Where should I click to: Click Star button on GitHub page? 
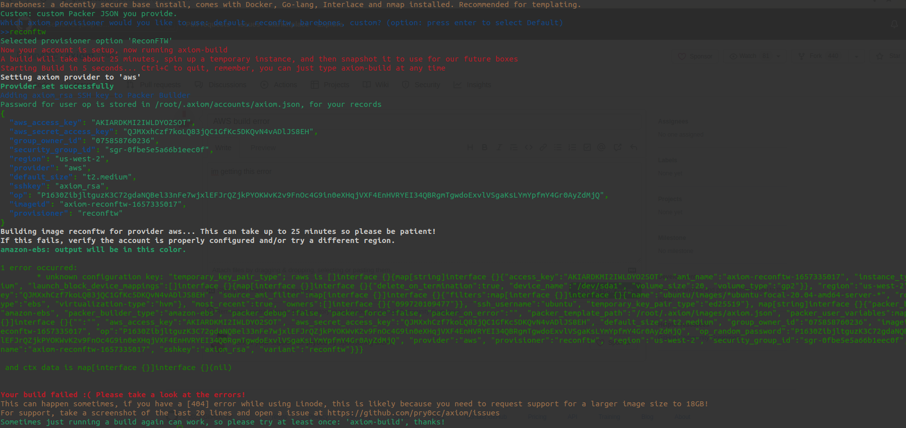[x=889, y=56]
